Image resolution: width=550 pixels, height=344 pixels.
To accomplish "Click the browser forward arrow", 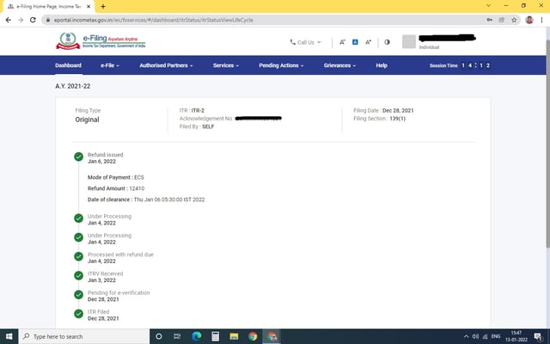I will click(x=21, y=20).
